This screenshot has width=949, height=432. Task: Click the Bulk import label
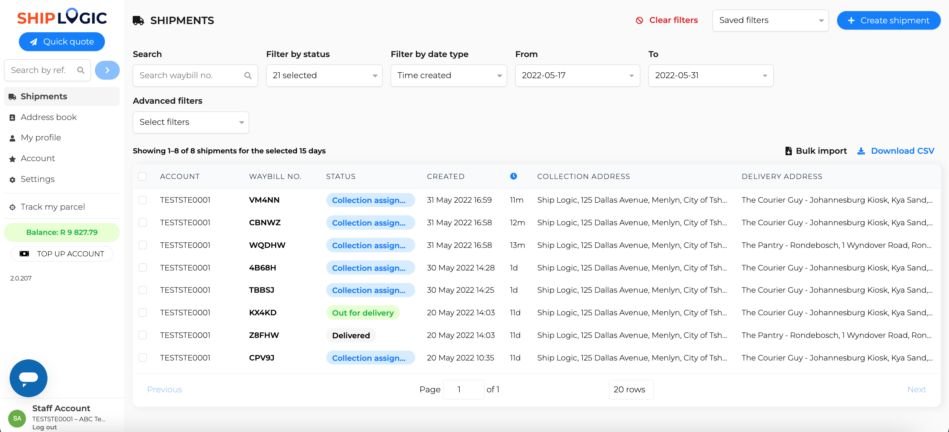pos(821,151)
